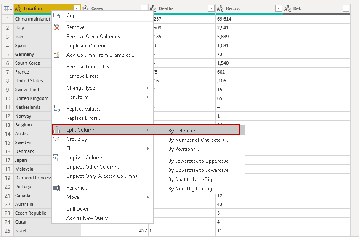
Task: Click the numeric type icon of Cases column
Action: pyautogui.click(x=85, y=8)
